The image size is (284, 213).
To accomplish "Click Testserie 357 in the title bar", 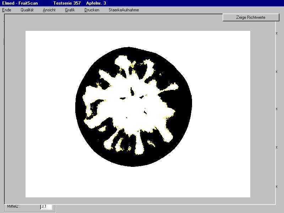I will coord(67,3).
